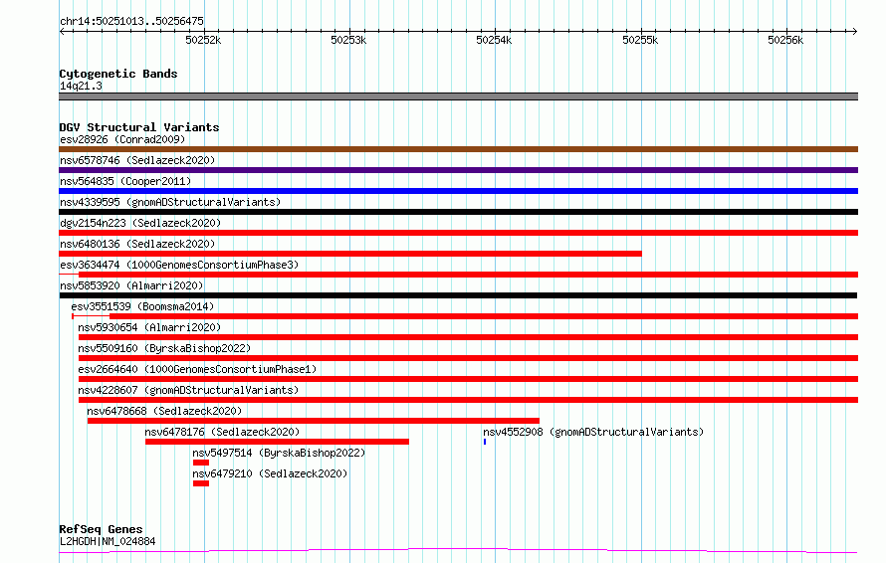The width and height of the screenshot is (886, 563).
Task: Click the 50254k ruler position label
Action: (x=494, y=40)
